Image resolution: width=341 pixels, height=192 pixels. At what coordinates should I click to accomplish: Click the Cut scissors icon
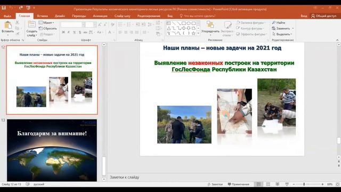point(18,22)
